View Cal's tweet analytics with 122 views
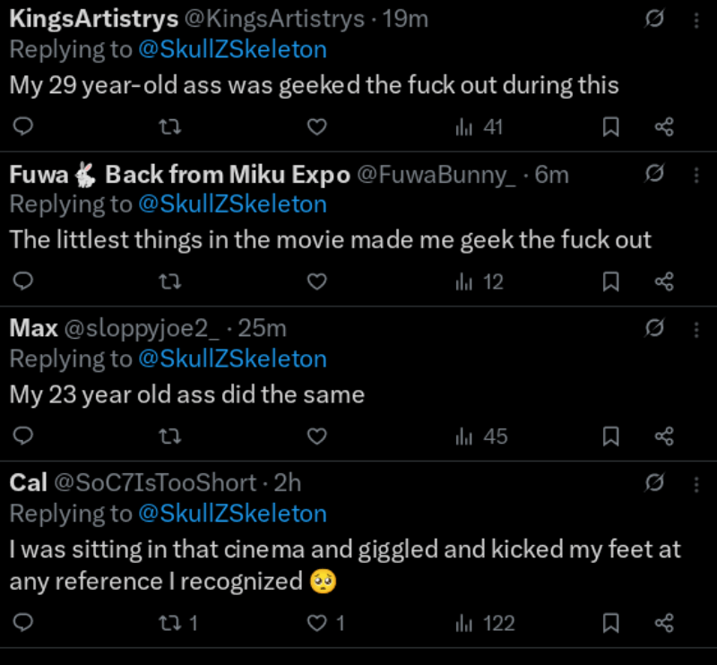Viewport: 717px width, 665px height. [x=485, y=623]
